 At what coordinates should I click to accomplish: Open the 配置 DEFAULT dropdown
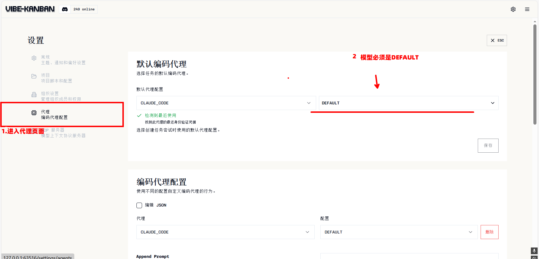coord(399,232)
